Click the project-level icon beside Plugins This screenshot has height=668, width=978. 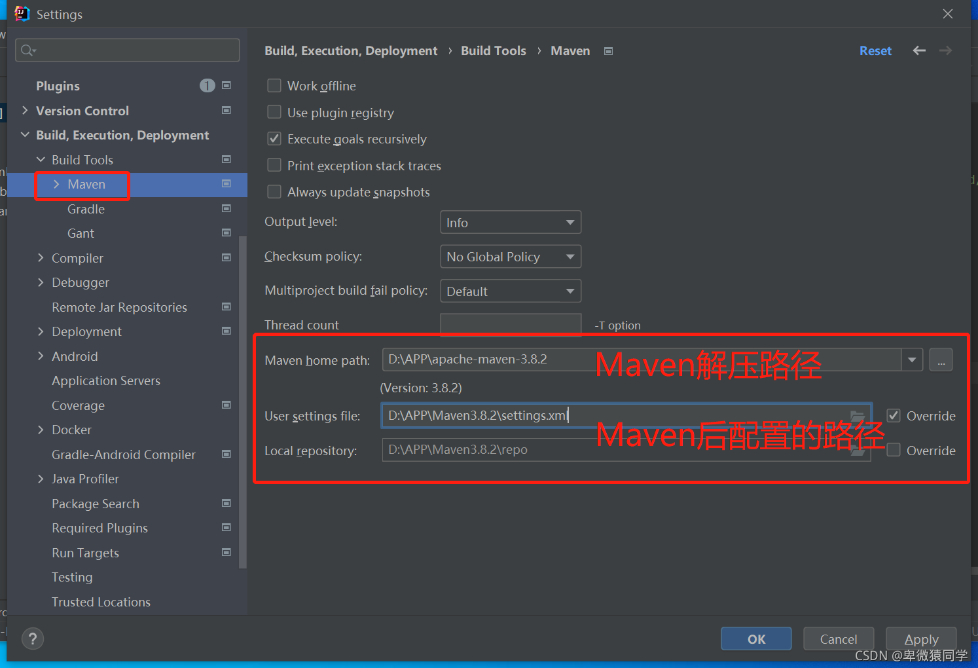(226, 86)
